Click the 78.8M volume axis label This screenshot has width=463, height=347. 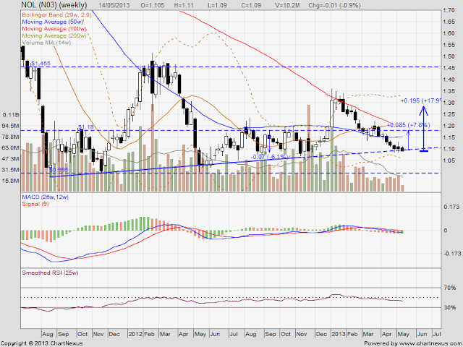point(11,137)
